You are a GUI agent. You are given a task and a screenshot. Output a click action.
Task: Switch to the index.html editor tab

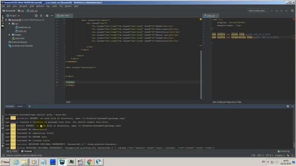point(64,16)
